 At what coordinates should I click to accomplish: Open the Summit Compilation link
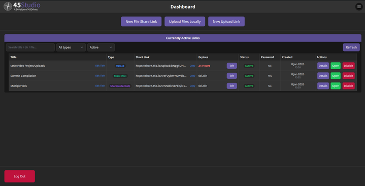point(336,76)
